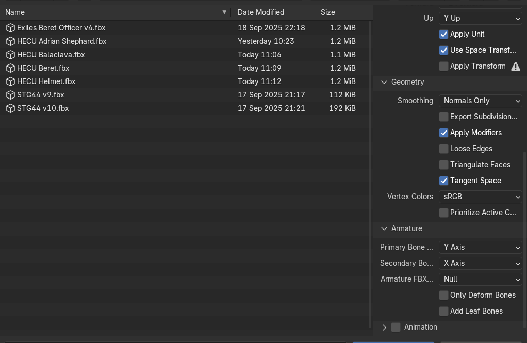The image size is (527, 343).
Task: Click the Exiles Beret Officer v4.fbx file icon
Action: tap(10, 28)
